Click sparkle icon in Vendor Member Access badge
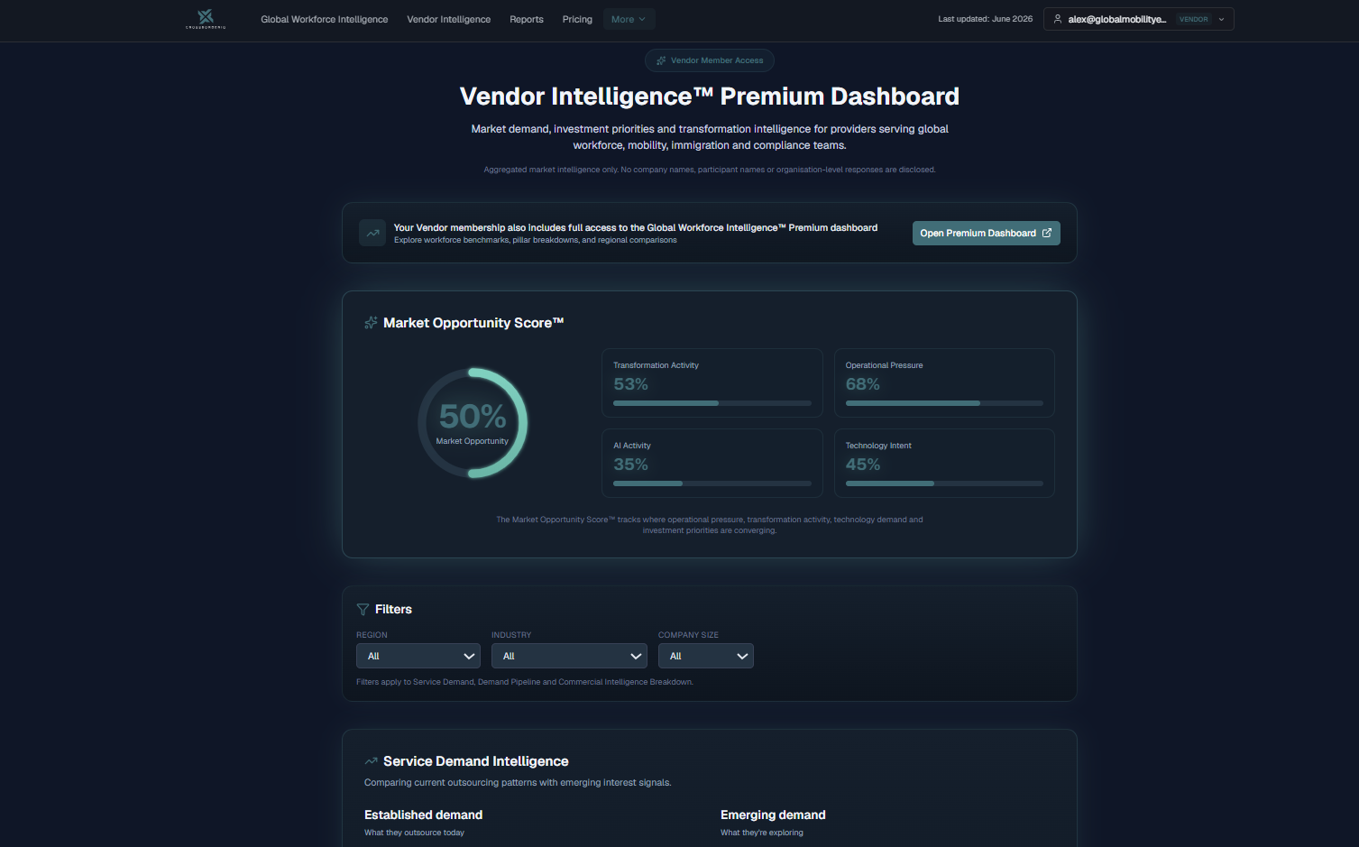Image resolution: width=1359 pixels, height=847 pixels. 661,60
